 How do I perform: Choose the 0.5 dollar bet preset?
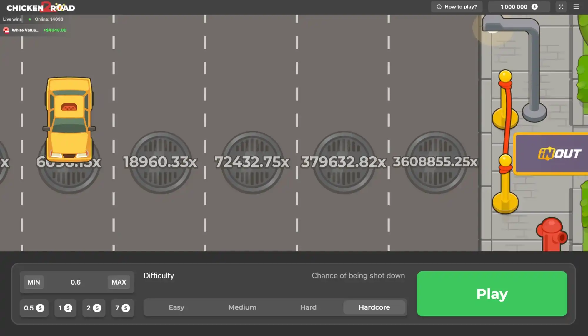point(34,308)
